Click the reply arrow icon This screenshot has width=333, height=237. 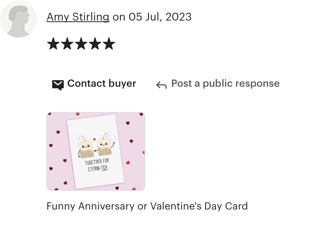click(161, 85)
